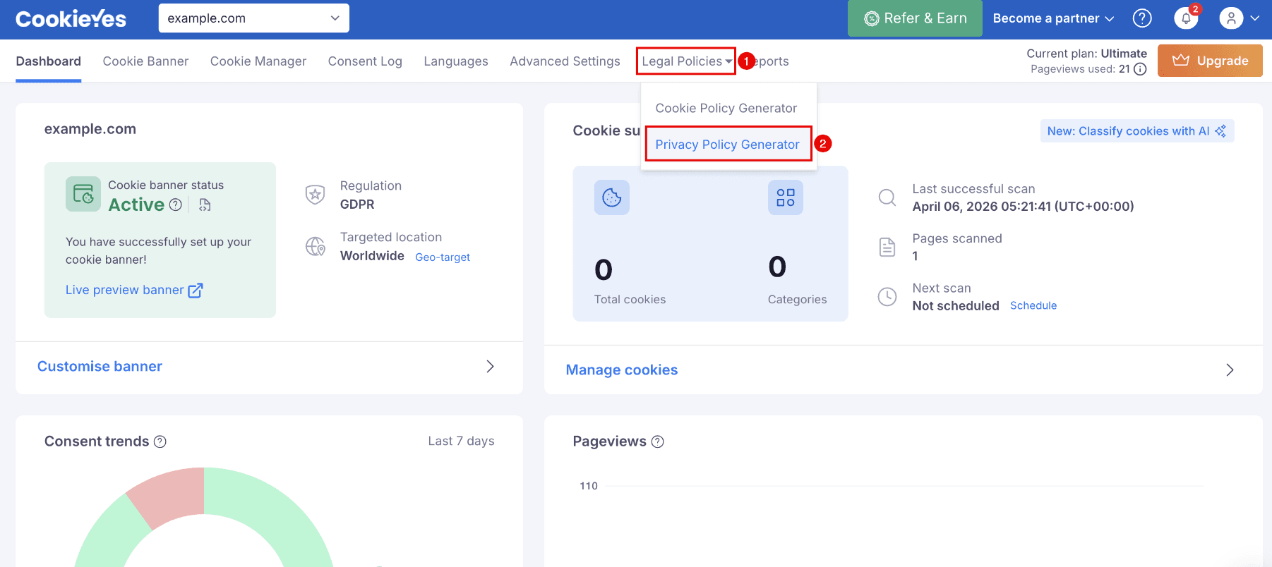
Task: Click the Next scan clock icon
Action: pyautogui.click(x=887, y=296)
